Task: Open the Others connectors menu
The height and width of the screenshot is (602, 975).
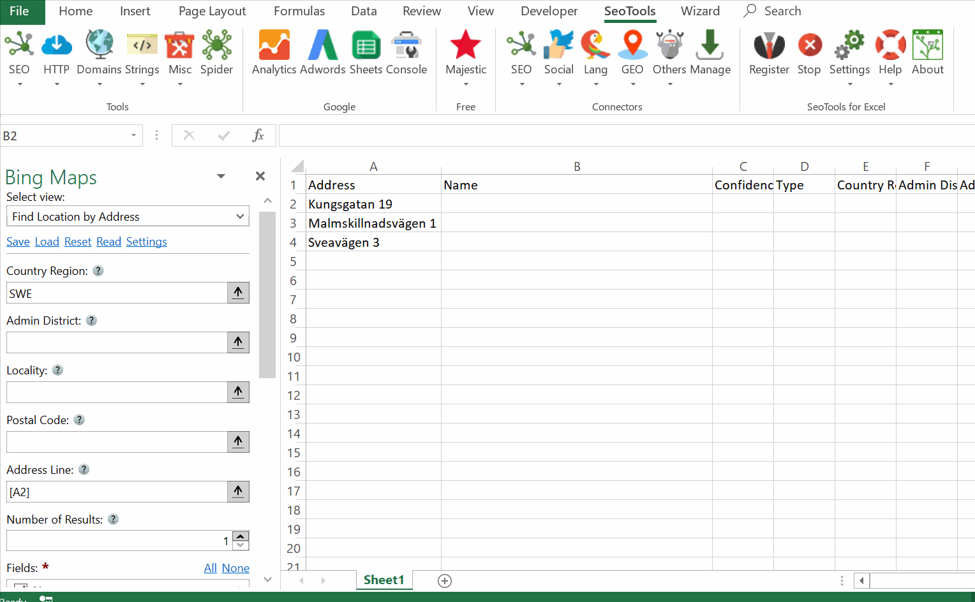Action: click(x=669, y=57)
